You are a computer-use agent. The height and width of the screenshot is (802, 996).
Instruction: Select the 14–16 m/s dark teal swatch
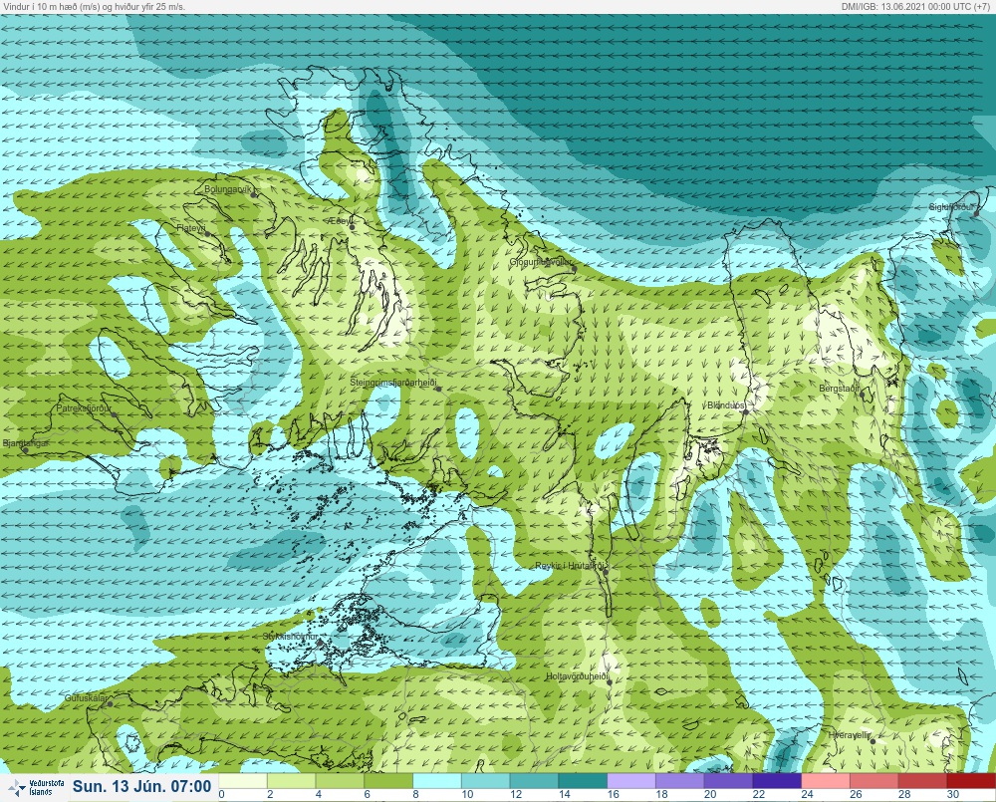click(583, 781)
